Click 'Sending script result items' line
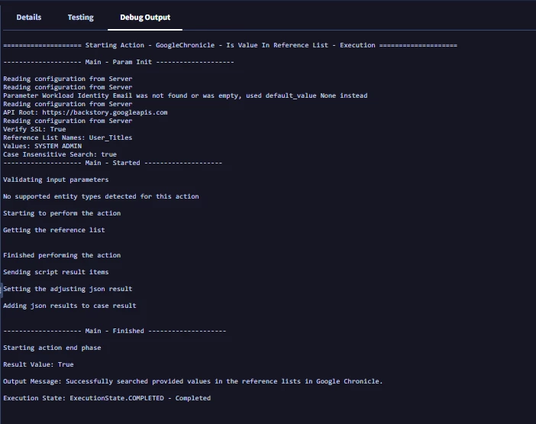 click(x=56, y=272)
